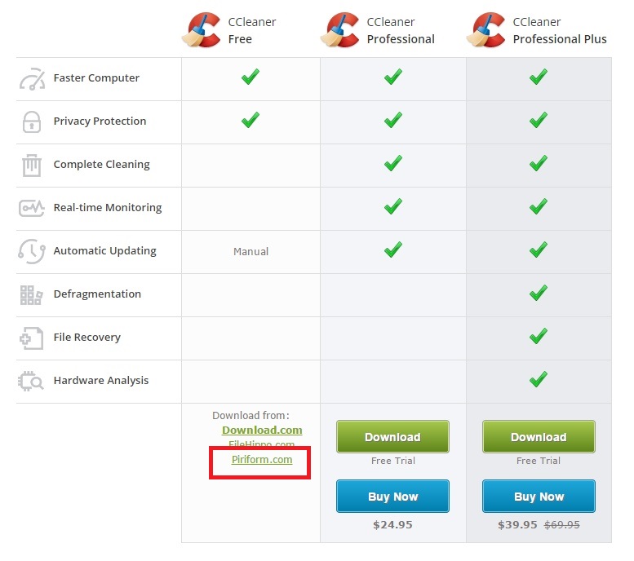Click the CCleaner Professional Plus logo icon
Screen dimensions: 634x561
pyautogui.click(x=485, y=30)
